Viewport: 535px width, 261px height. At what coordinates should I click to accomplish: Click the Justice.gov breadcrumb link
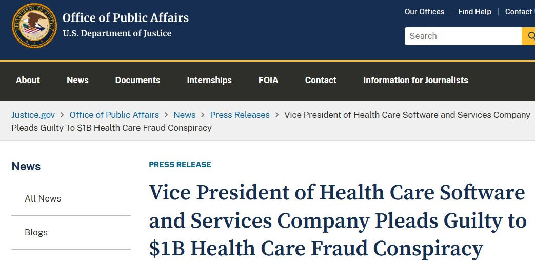point(33,115)
